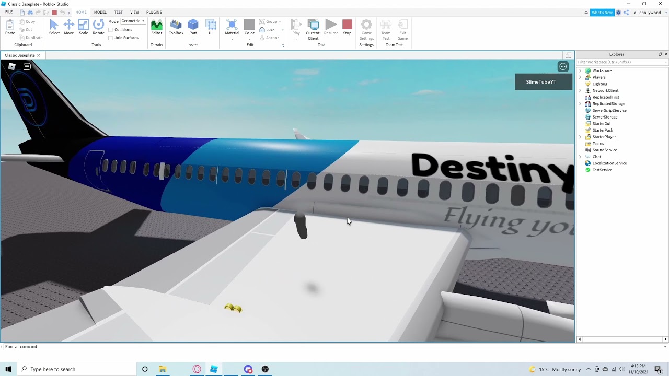Screen dimensions: 669x376
Task: Open the Windows Start menu
Action: pos(8,369)
